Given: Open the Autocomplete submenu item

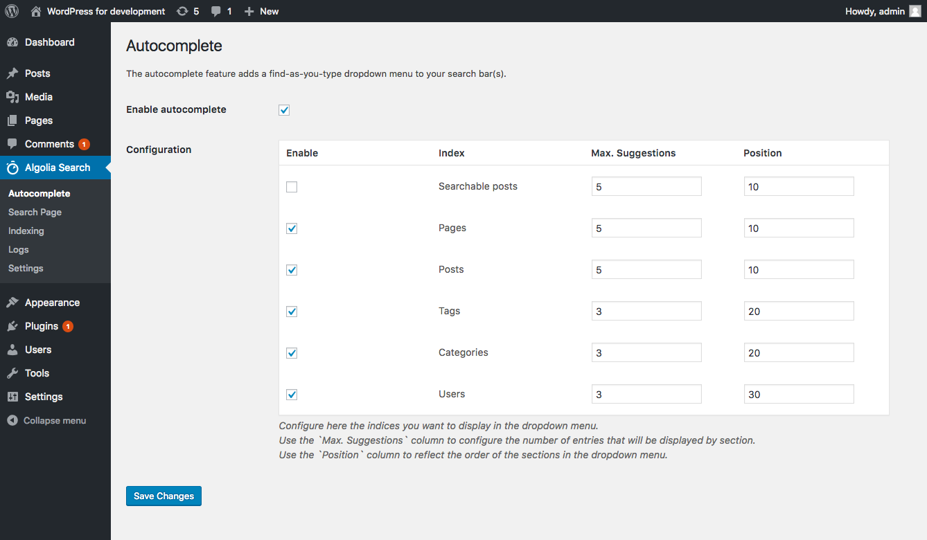Looking at the screenshot, I should [x=39, y=193].
